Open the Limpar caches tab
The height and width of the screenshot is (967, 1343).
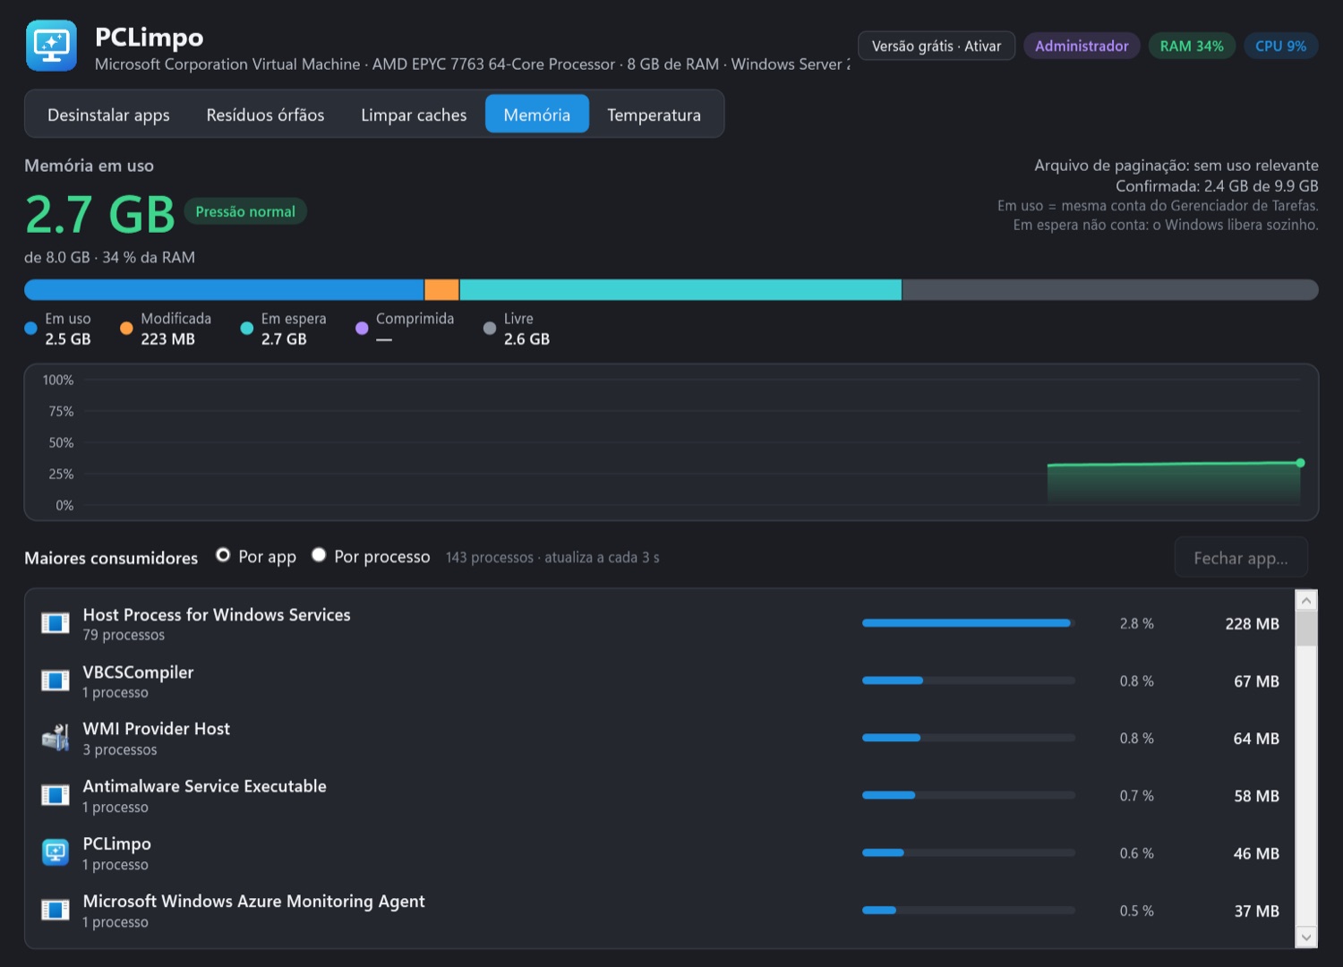pos(414,115)
